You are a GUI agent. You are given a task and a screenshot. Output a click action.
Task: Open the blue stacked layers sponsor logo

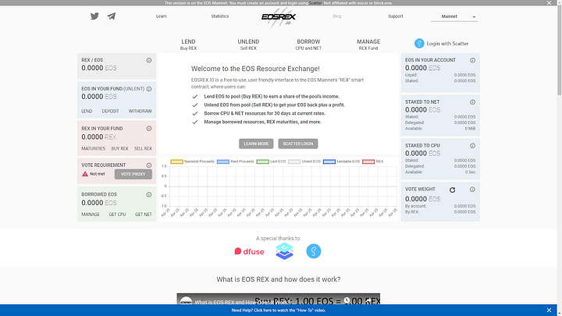click(x=285, y=251)
